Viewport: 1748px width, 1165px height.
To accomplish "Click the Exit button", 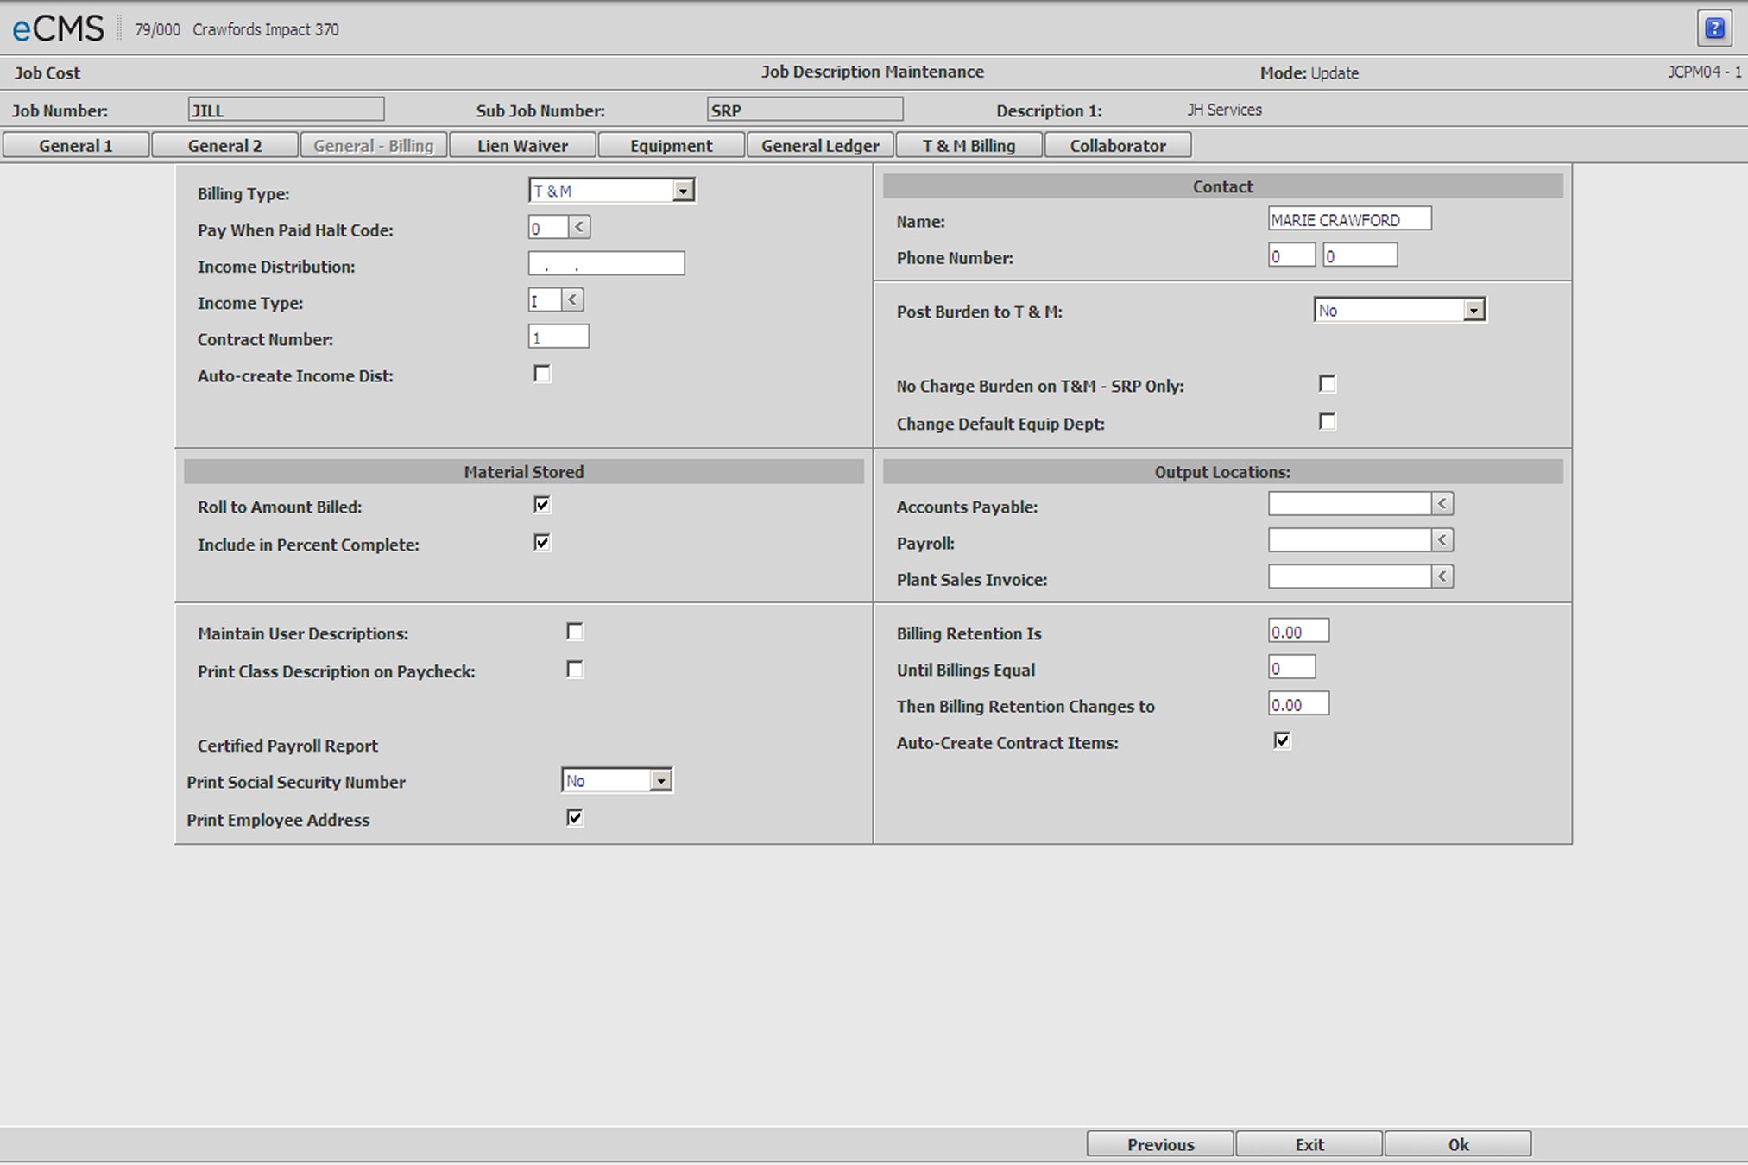I will click(x=1309, y=1144).
